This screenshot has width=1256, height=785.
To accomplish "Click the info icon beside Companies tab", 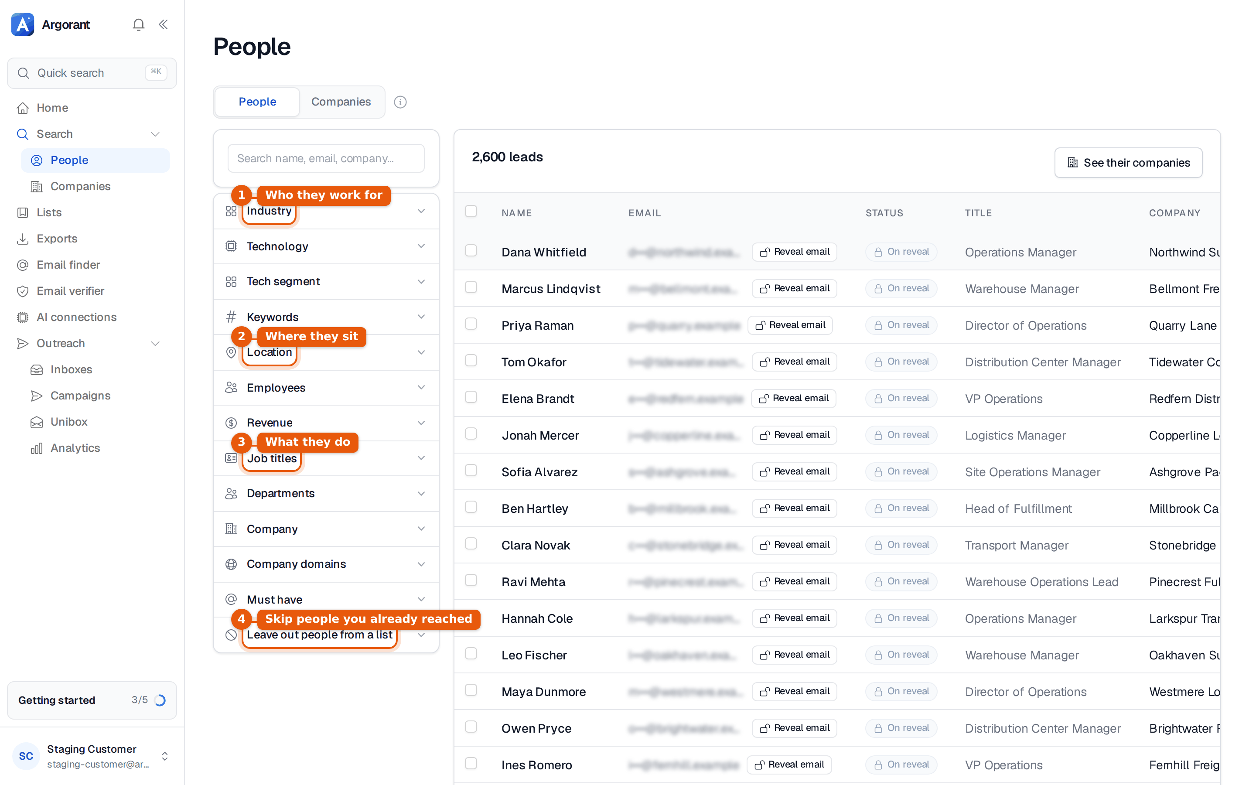I will [x=400, y=102].
